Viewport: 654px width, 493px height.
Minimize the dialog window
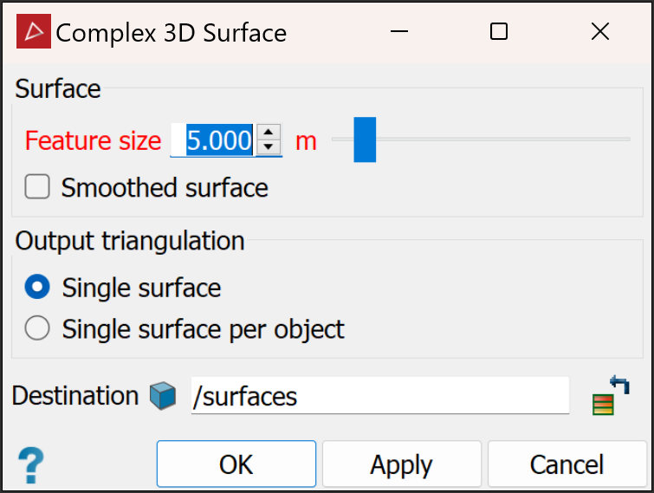point(399,32)
